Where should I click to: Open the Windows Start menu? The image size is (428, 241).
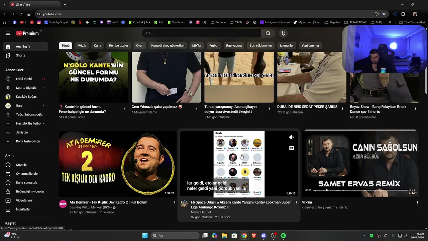click(x=145, y=236)
